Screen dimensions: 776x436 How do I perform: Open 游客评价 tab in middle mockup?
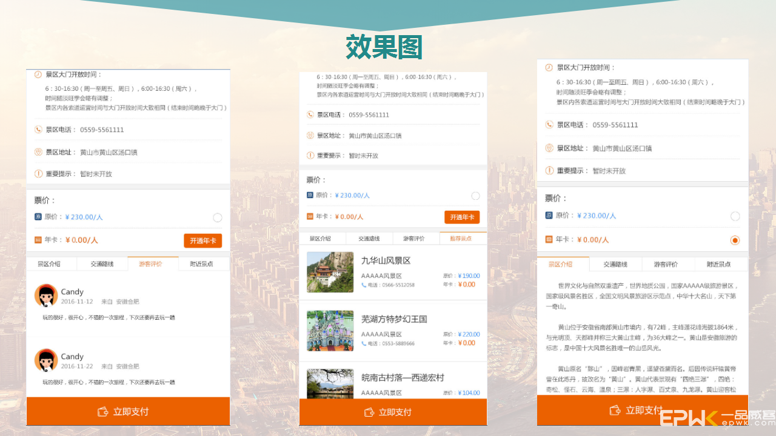pos(416,239)
